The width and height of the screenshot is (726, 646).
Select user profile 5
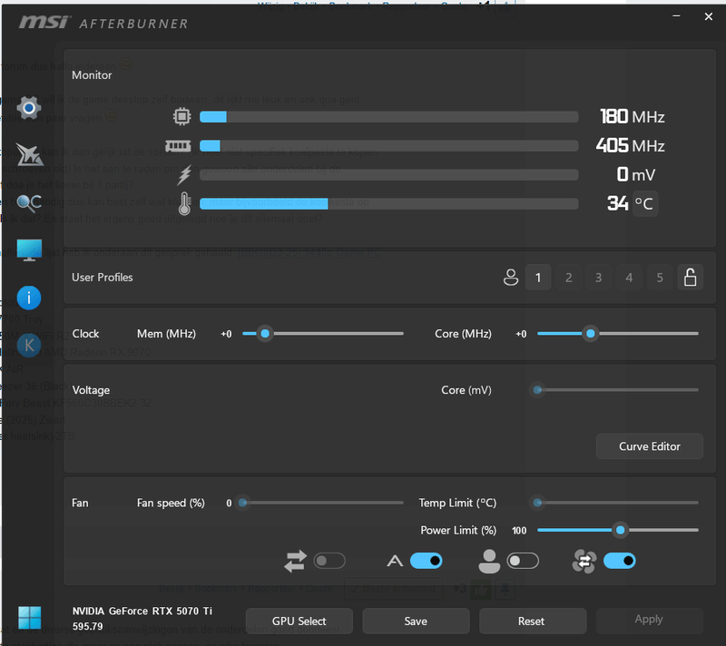660,278
